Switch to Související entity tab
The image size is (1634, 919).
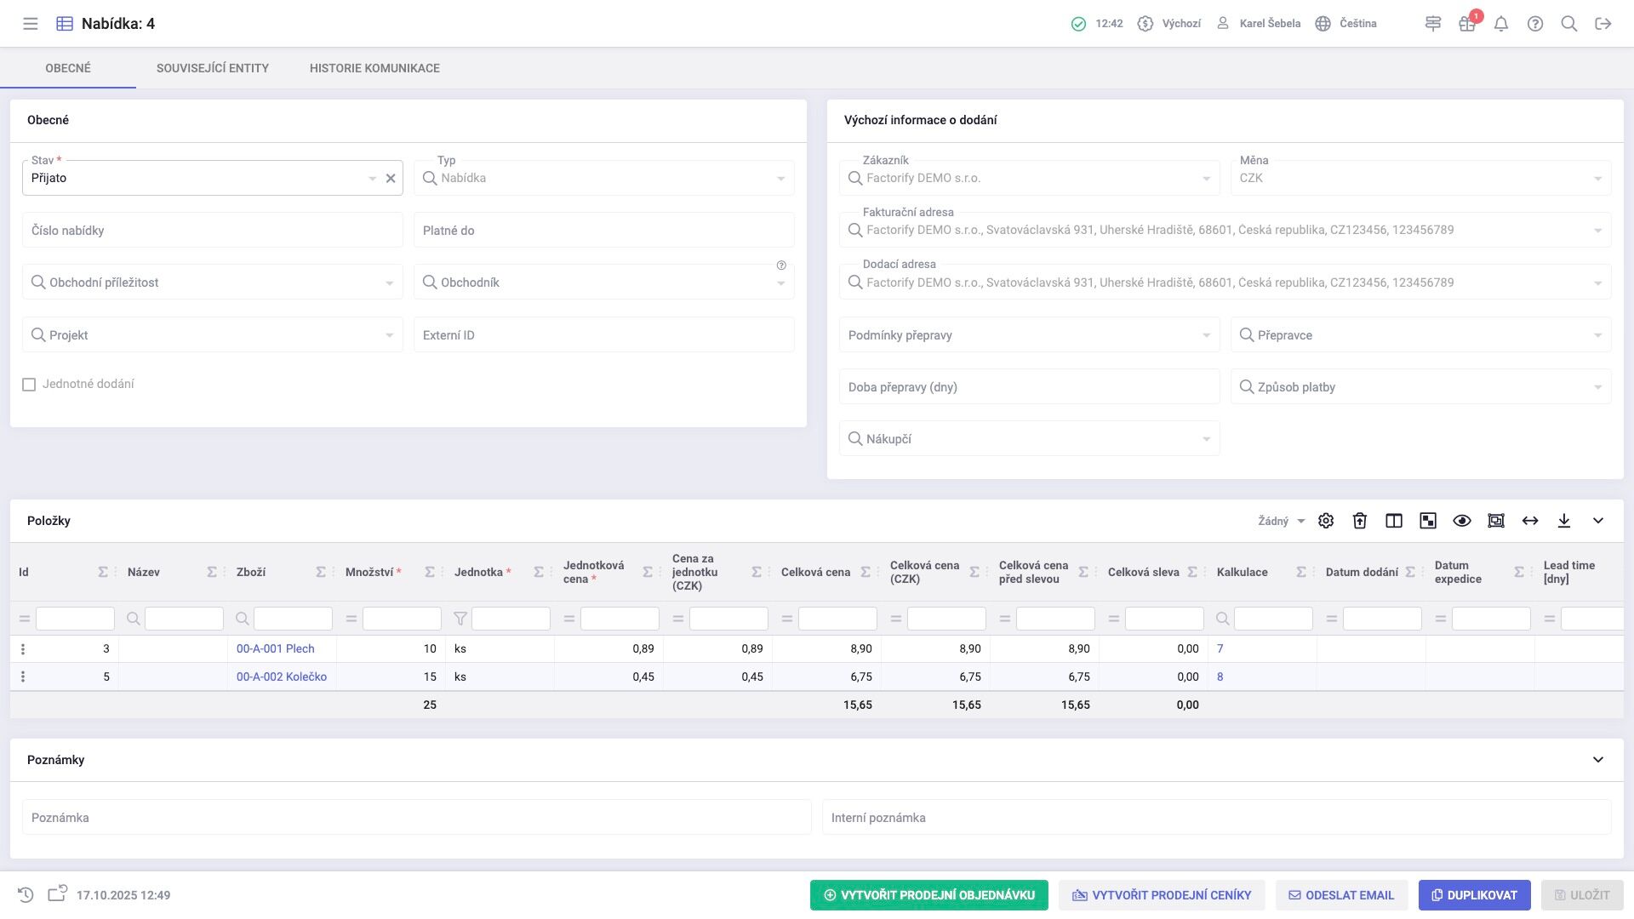point(213,68)
